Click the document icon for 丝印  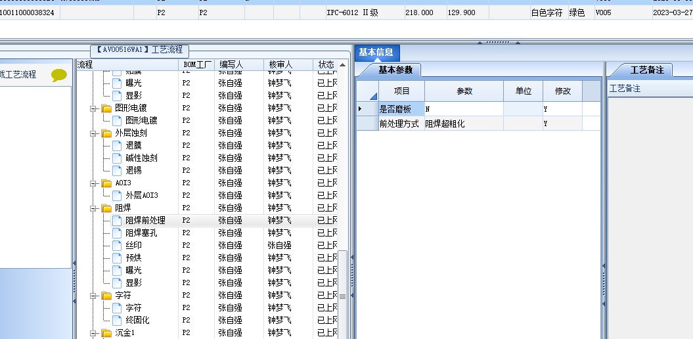point(117,245)
